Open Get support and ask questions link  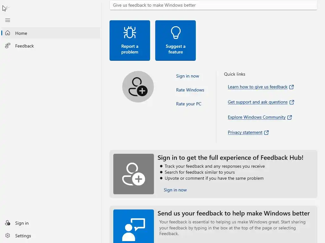tap(258, 102)
